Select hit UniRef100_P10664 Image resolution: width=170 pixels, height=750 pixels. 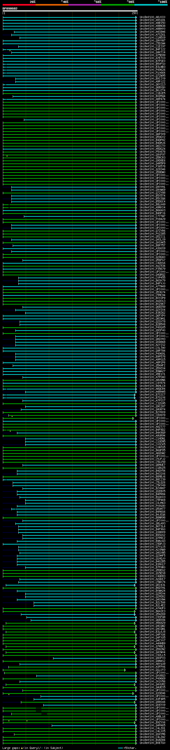pyautogui.click(x=152, y=73)
